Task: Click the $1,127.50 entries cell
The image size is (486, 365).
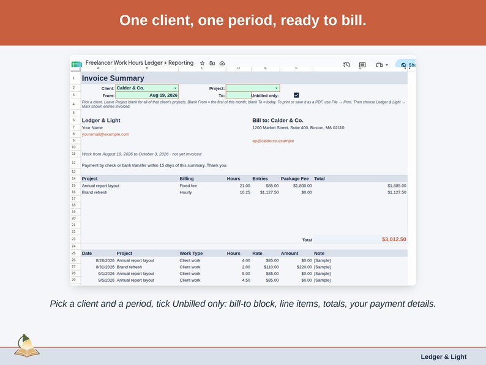Action: [269, 192]
